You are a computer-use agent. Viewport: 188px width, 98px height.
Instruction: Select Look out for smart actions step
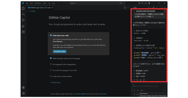coord(62,76)
